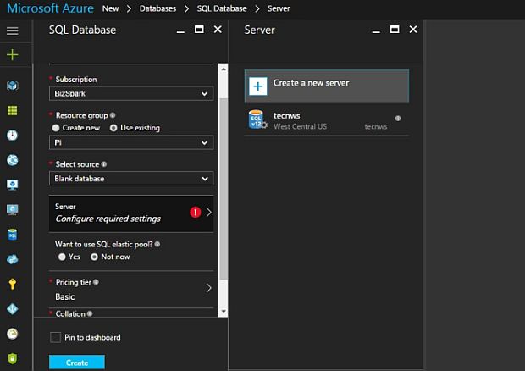525x371 pixels.
Task: Open the globe App Services sidebar icon
Action: (13, 160)
